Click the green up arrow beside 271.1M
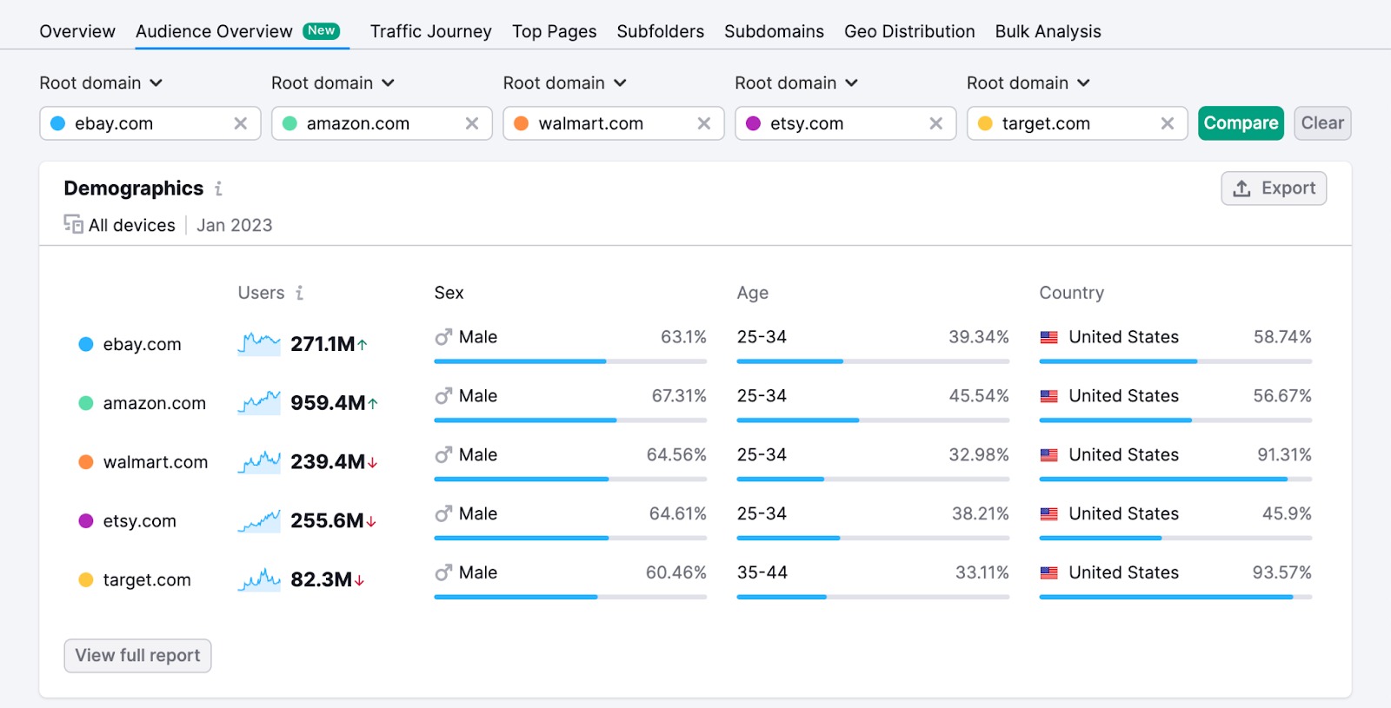This screenshot has width=1391, height=708. pos(363,345)
